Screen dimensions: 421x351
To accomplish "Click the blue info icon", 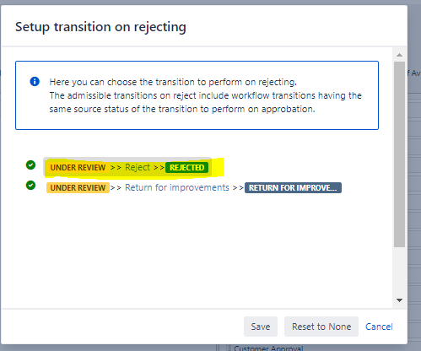I will click(x=35, y=82).
